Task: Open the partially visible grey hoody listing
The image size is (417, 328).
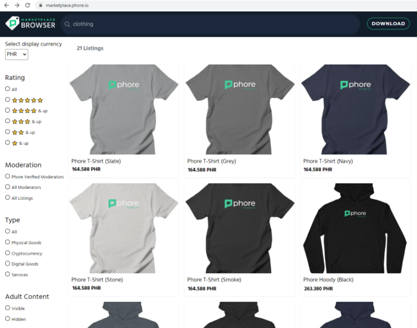Action: [x=124, y=315]
